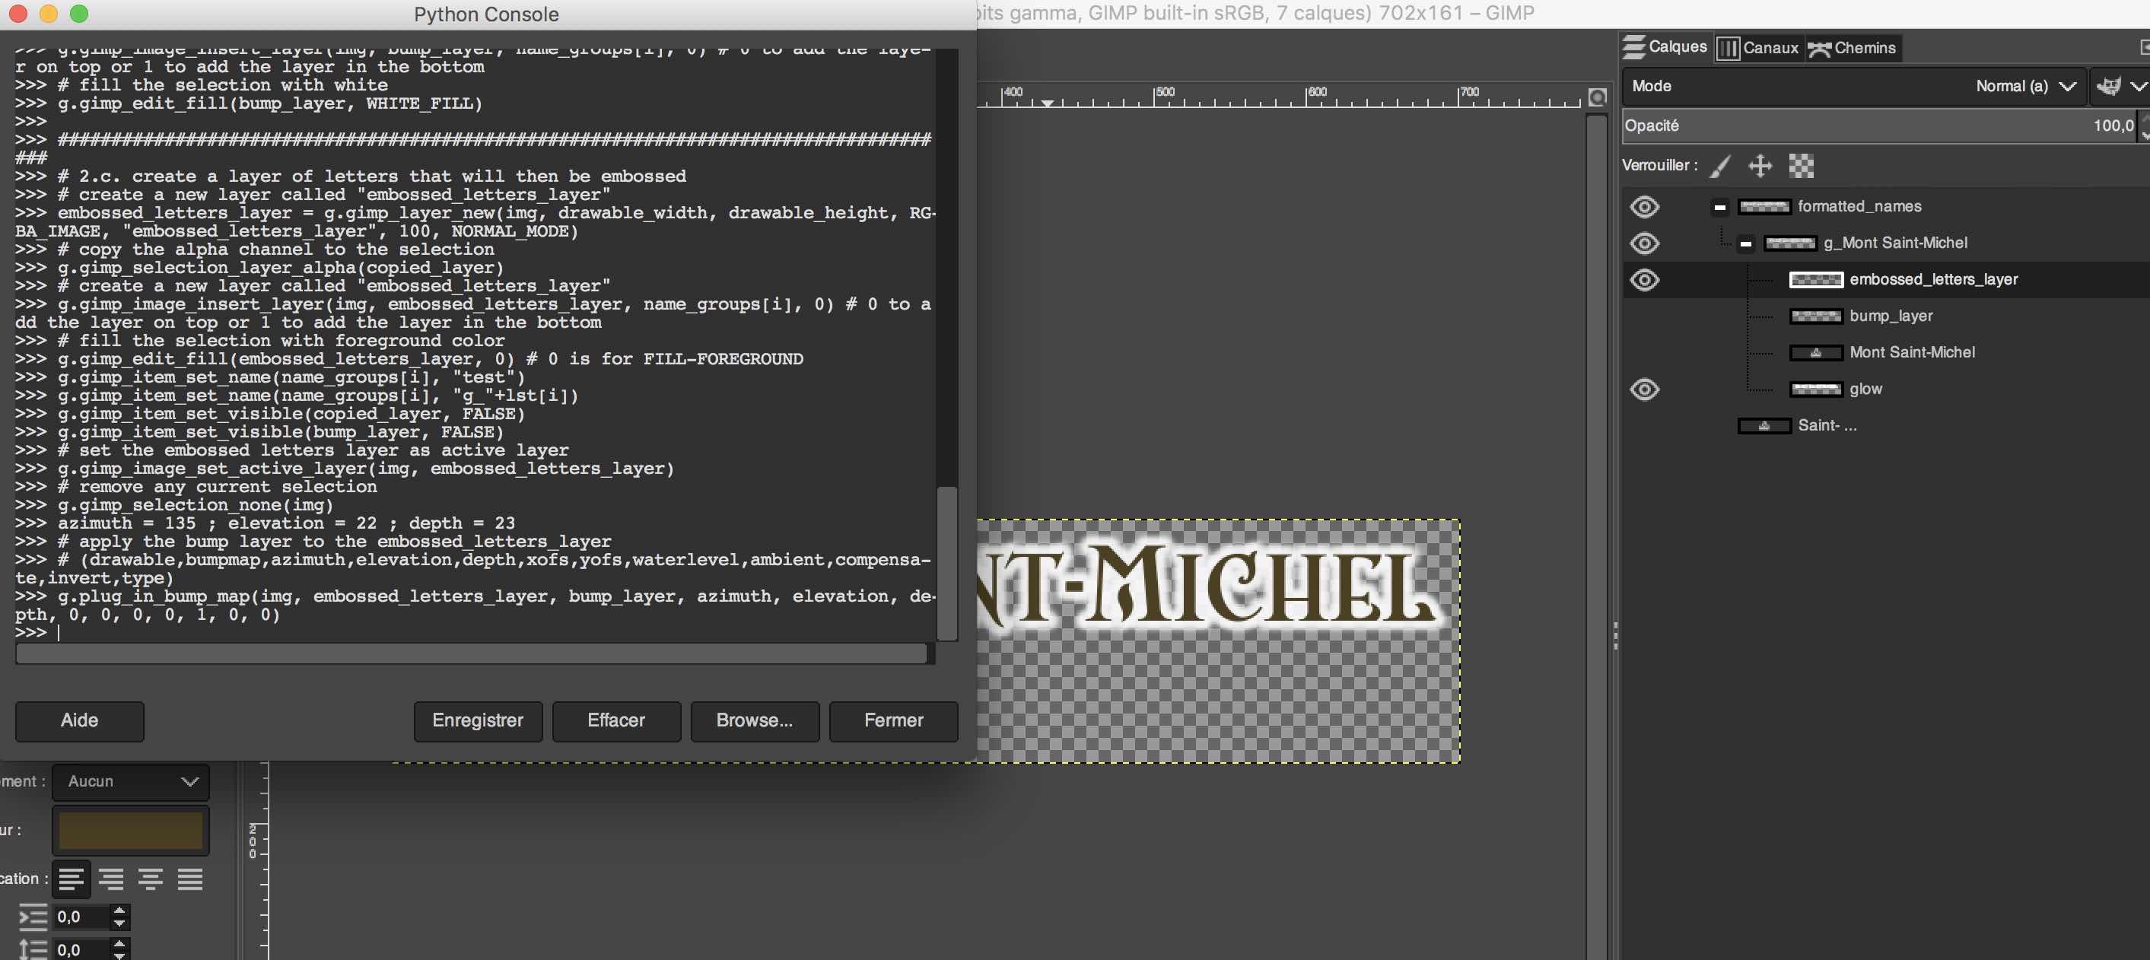Select left-justified text alignment

[72, 879]
